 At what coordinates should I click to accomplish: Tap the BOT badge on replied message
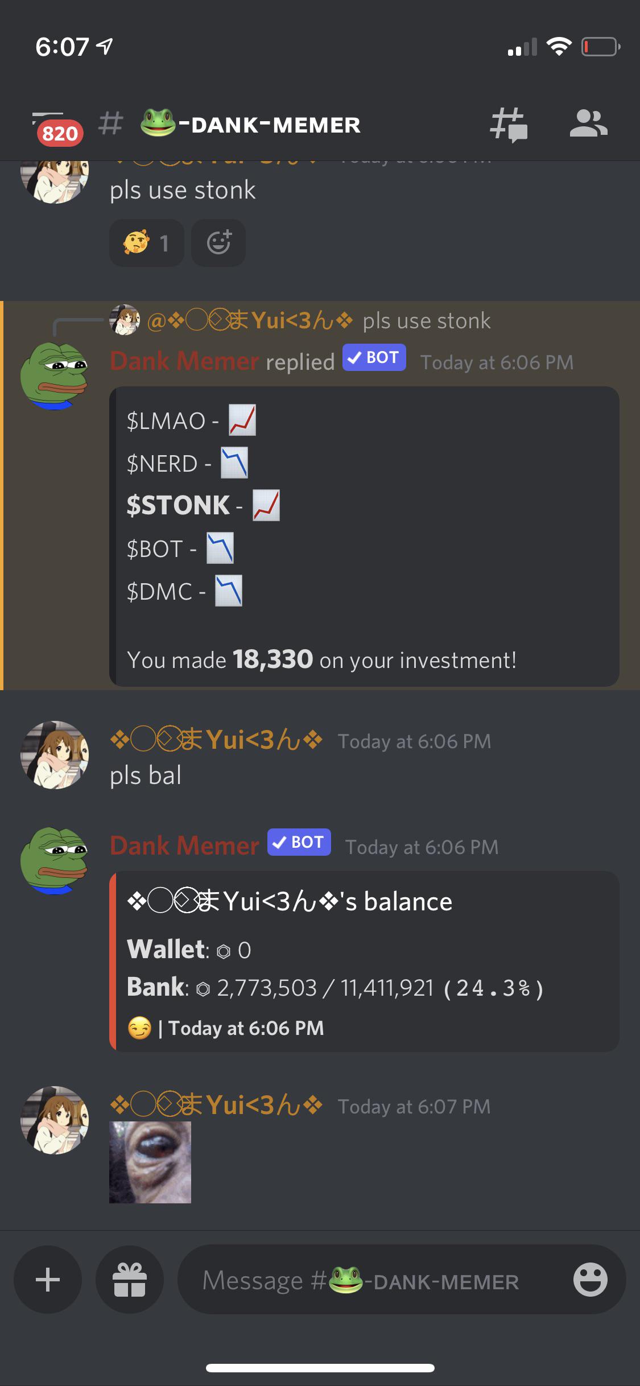pyautogui.click(x=374, y=357)
